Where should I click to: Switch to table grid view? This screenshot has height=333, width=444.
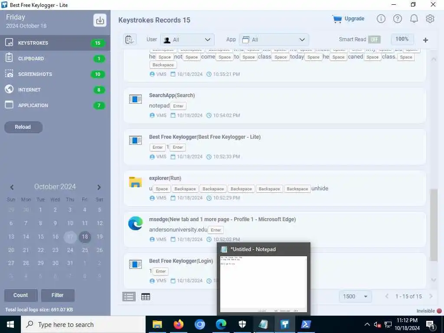(x=146, y=297)
